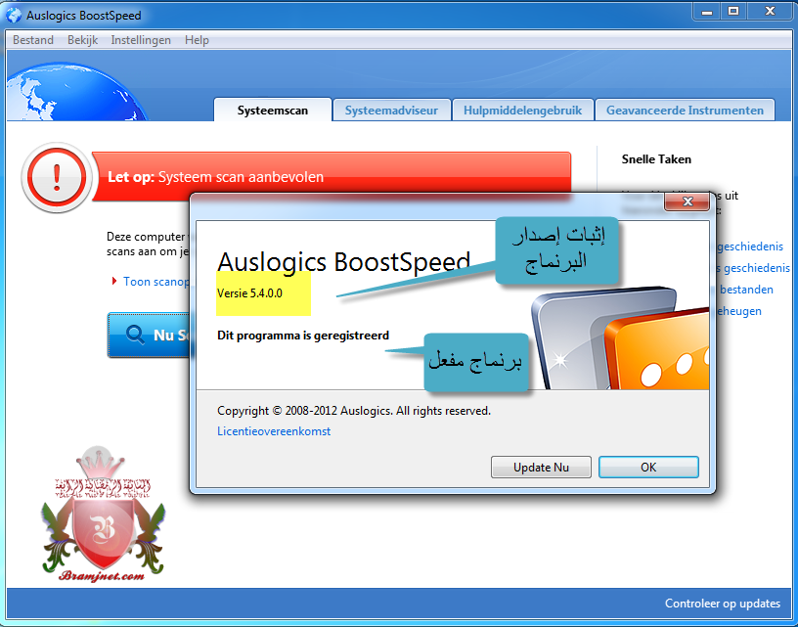Click the bestanden link in Snelle Taken
The width and height of the screenshot is (798, 627).
click(746, 290)
